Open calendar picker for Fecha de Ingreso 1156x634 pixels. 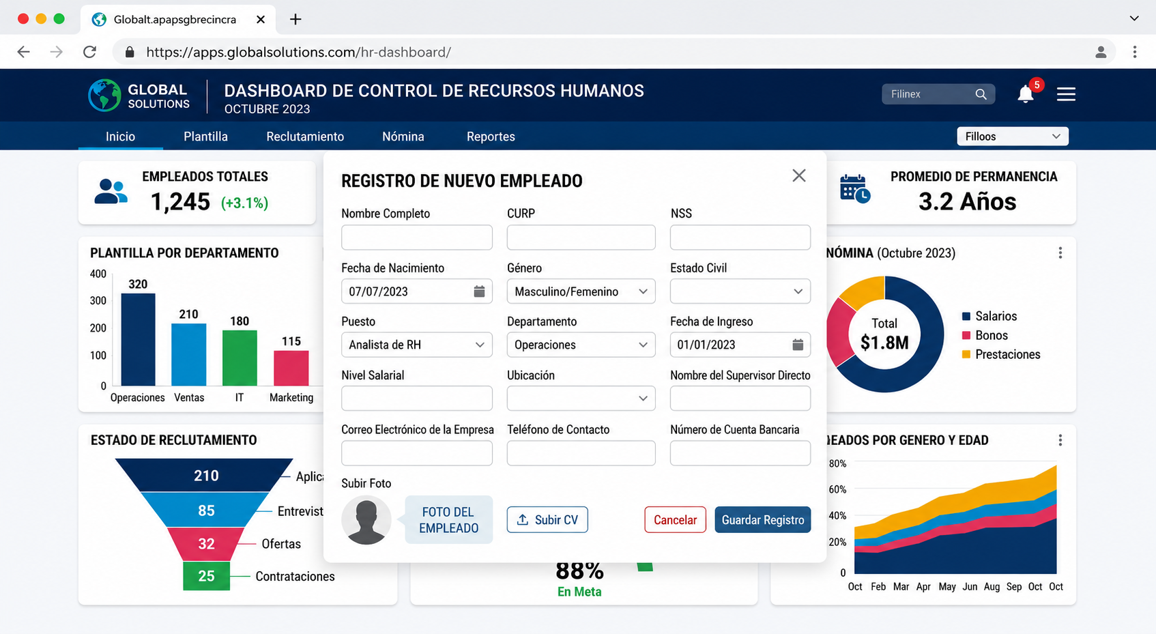pos(797,345)
